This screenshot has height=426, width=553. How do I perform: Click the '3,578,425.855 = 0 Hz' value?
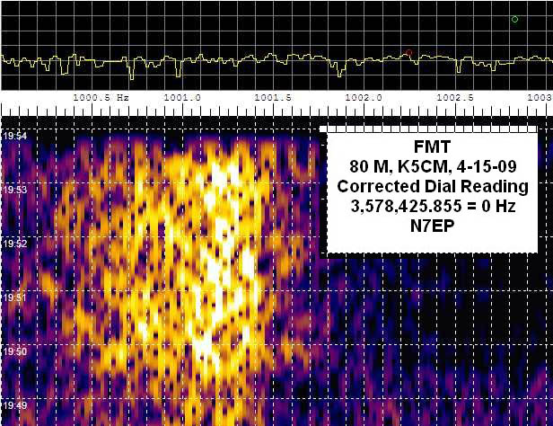pos(433,206)
